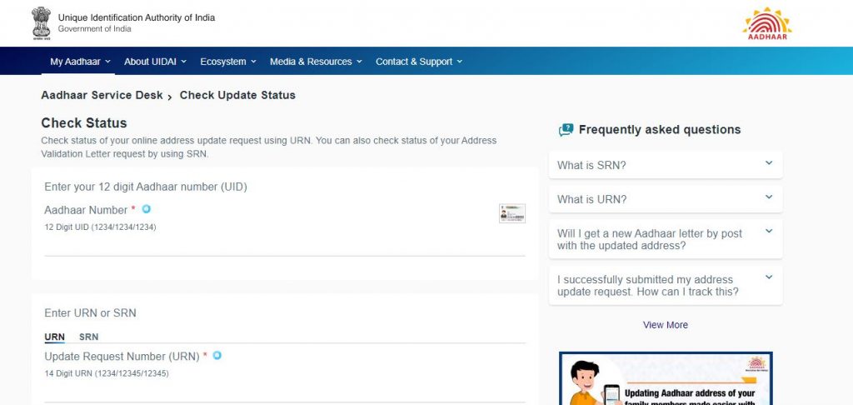Image resolution: width=853 pixels, height=405 pixels.
Task: Click info icon beside Aadhaar Number label
Action: tap(146, 209)
